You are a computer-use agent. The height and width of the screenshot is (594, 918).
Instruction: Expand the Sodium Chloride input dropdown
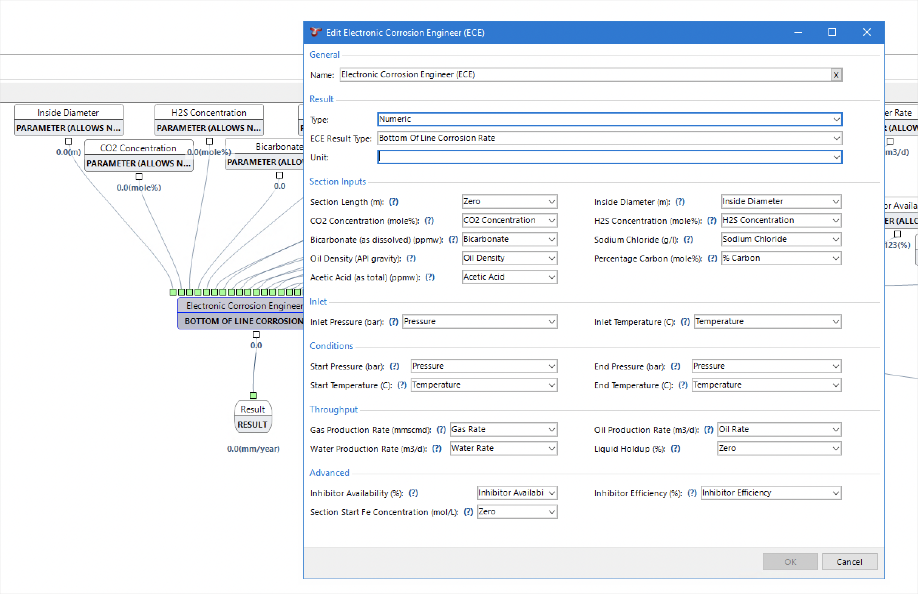click(x=836, y=239)
